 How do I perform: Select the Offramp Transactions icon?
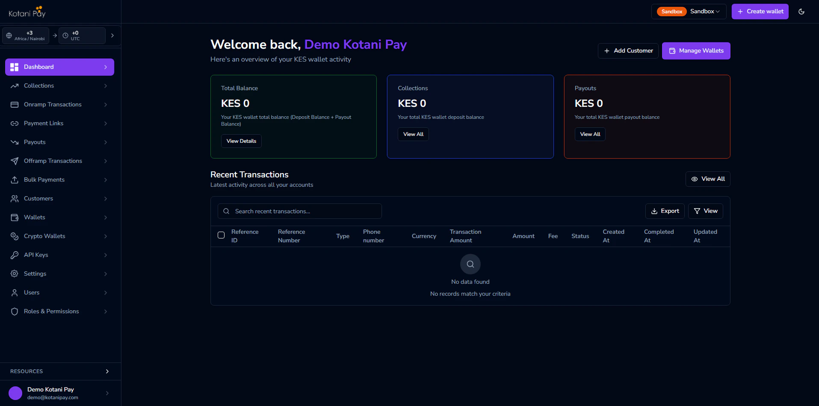pyautogui.click(x=15, y=161)
